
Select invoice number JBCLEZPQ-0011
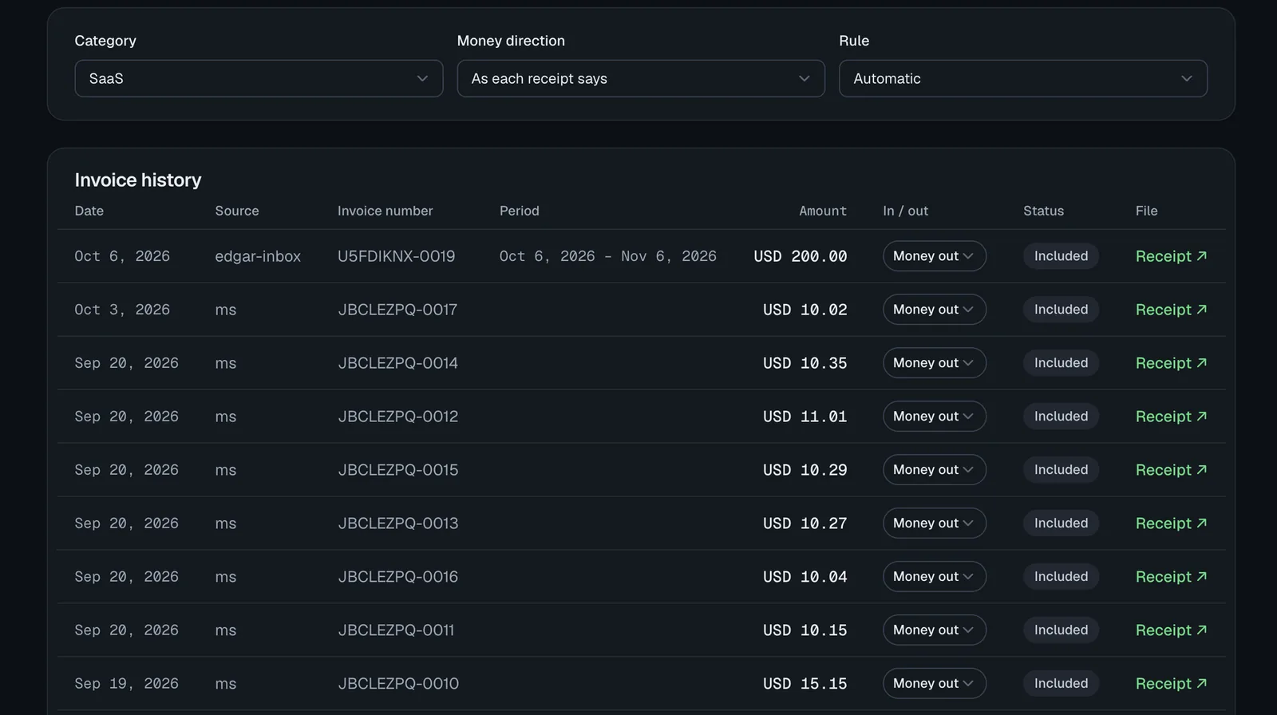point(396,630)
